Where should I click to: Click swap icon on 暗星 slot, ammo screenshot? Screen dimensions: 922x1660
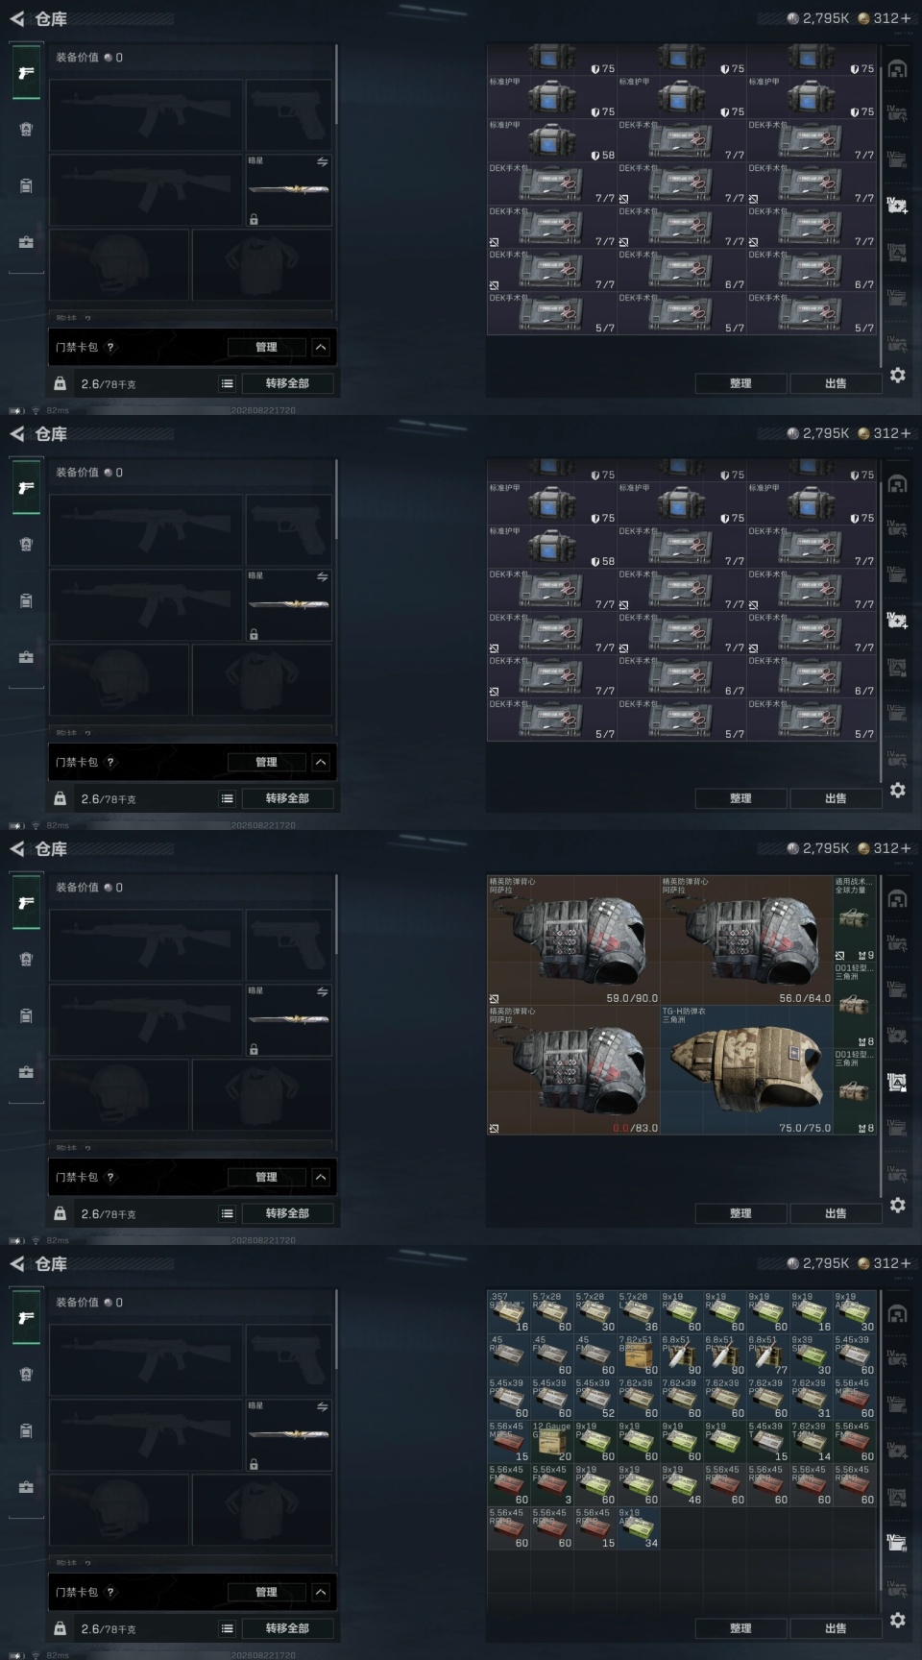322,1406
